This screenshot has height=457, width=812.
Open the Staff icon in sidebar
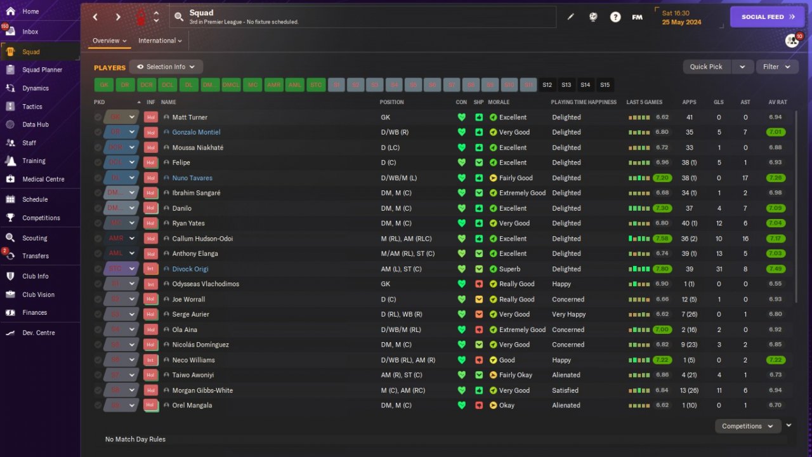coord(10,143)
